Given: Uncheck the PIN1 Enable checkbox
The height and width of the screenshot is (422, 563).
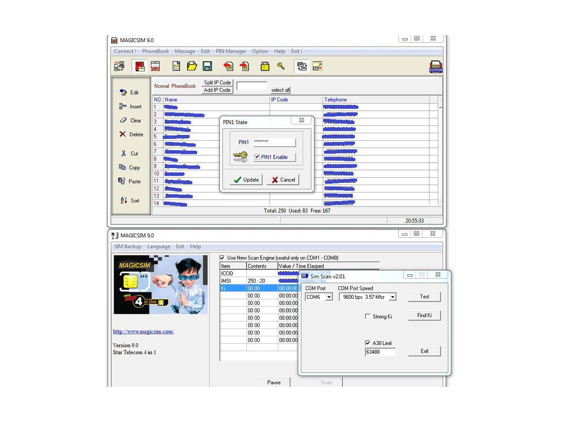Looking at the screenshot, I should click(x=257, y=157).
